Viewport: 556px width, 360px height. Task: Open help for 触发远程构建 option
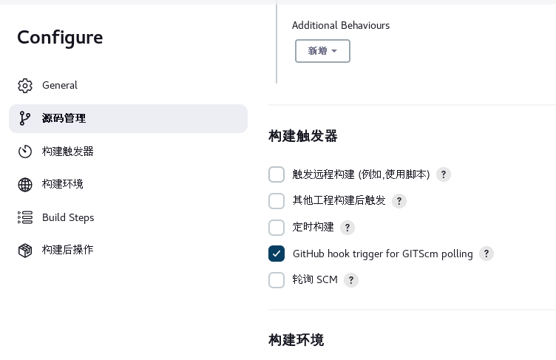(443, 174)
